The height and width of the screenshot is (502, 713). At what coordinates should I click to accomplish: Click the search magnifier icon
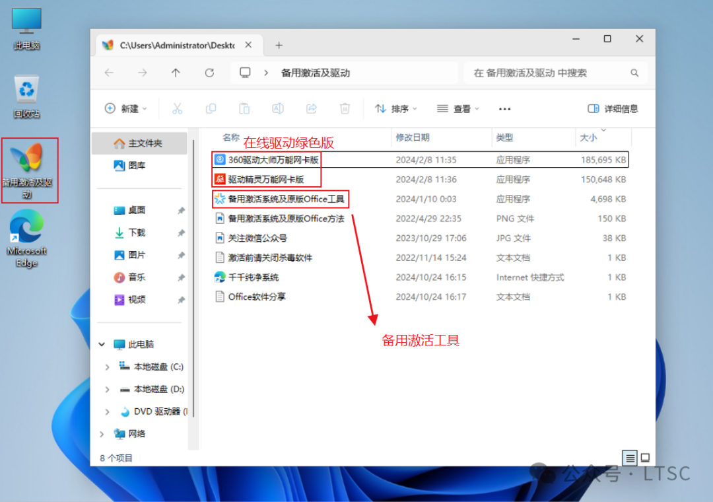[634, 73]
